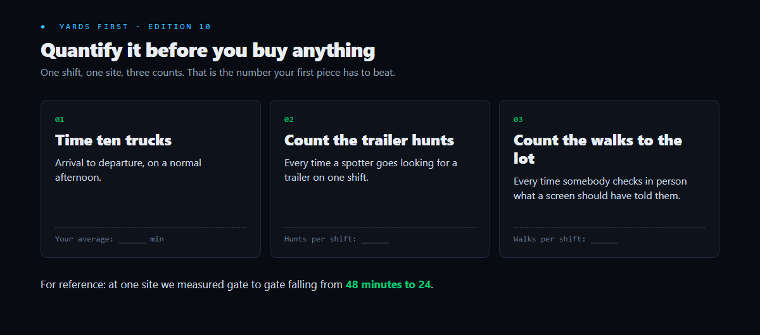Click the 02 step number
Screen dimensions: 760x335
pyautogui.click(x=289, y=119)
